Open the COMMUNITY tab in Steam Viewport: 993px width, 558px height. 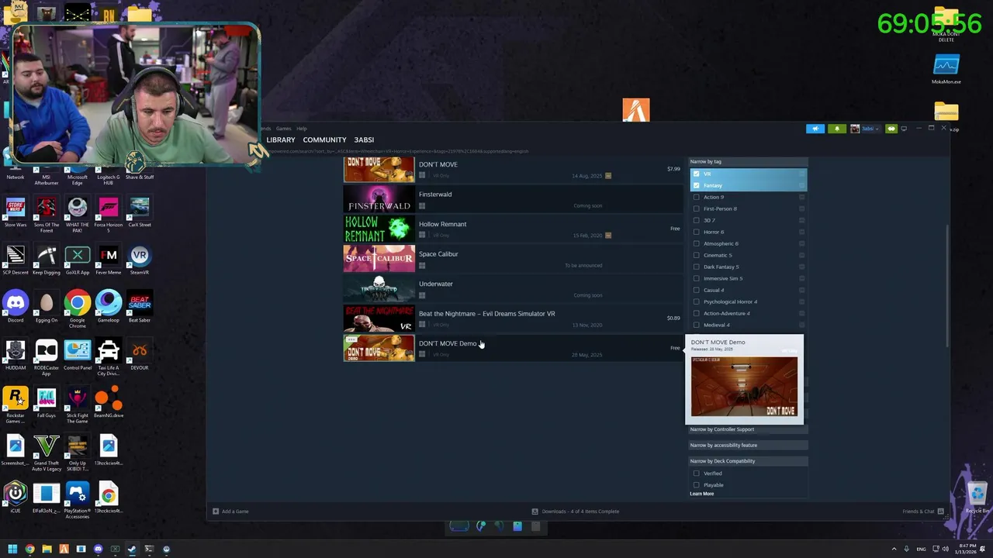[x=324, y=140]
